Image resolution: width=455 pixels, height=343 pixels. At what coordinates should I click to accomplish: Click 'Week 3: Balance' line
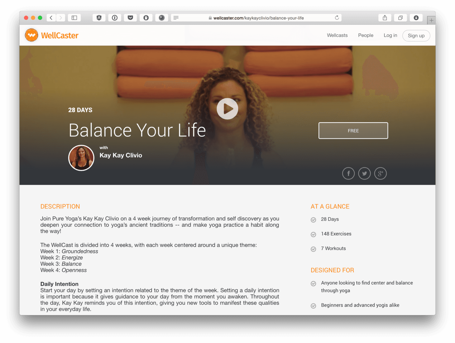[x=61, y=264]
